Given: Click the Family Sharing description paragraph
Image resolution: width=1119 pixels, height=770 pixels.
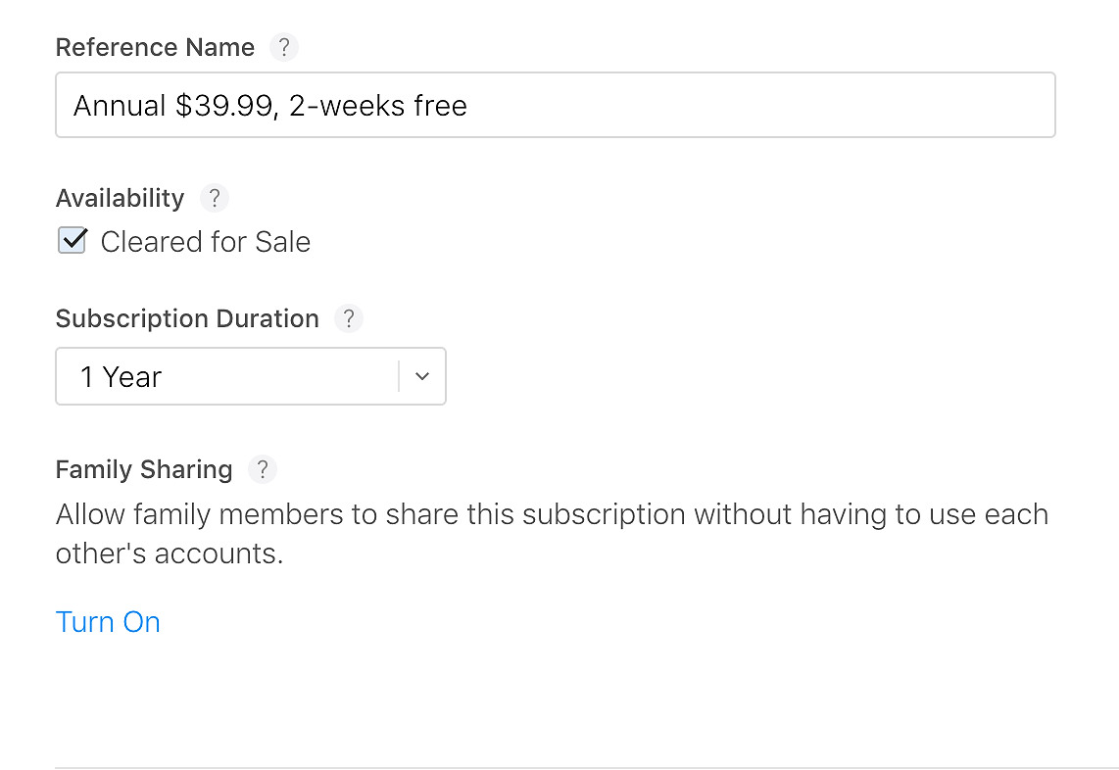Looking at the screenshot, I should (x=552, y=534).
